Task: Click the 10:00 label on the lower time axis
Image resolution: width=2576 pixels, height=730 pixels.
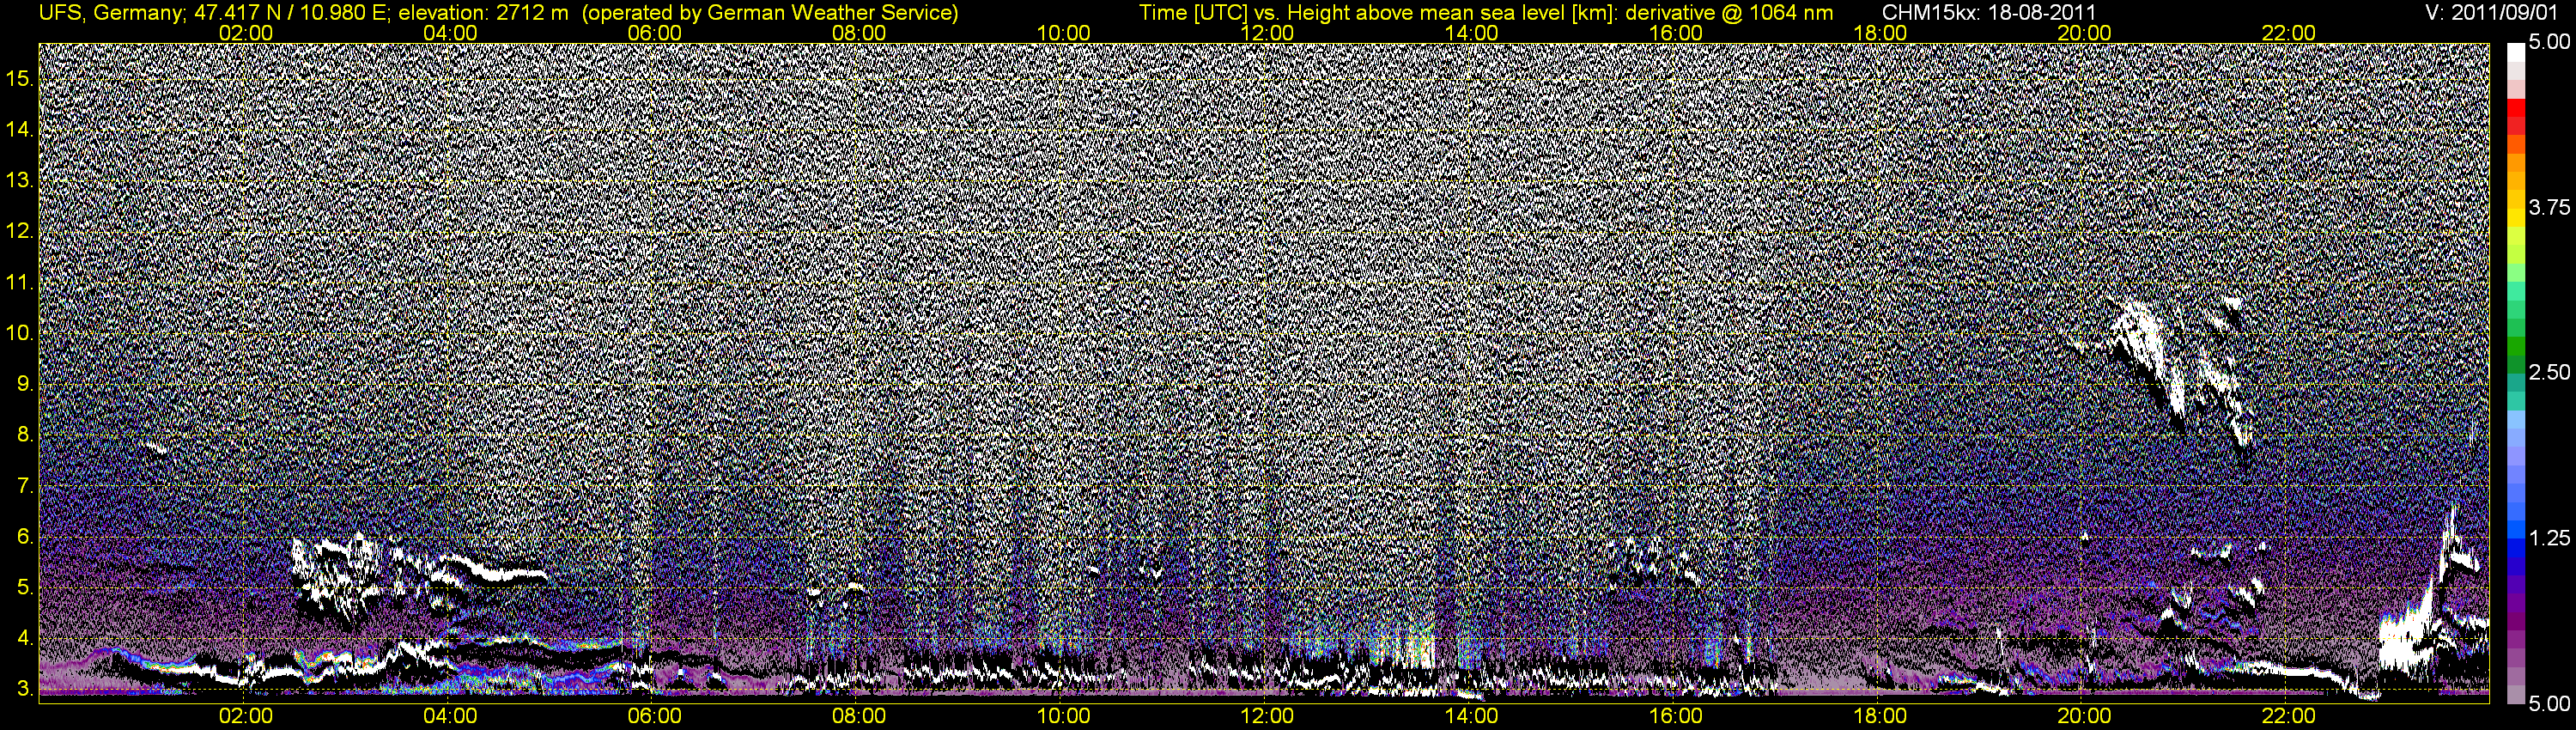Action: 1063,716
